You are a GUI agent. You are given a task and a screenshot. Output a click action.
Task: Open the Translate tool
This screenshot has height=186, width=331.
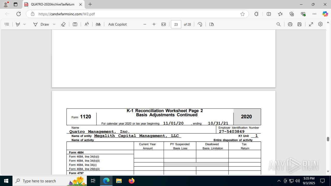98,24
